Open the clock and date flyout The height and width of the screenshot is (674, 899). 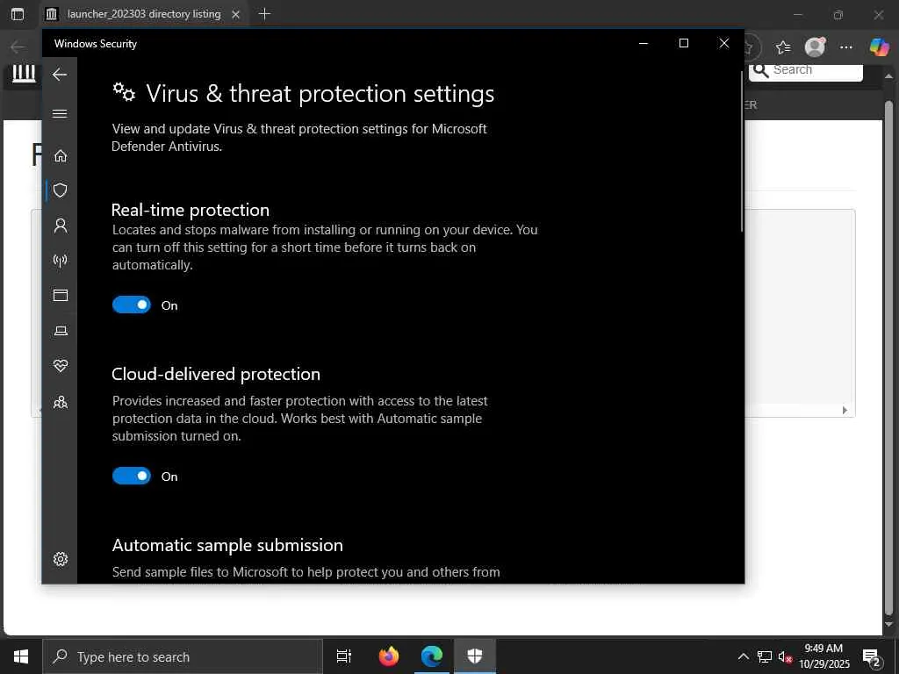823,656
